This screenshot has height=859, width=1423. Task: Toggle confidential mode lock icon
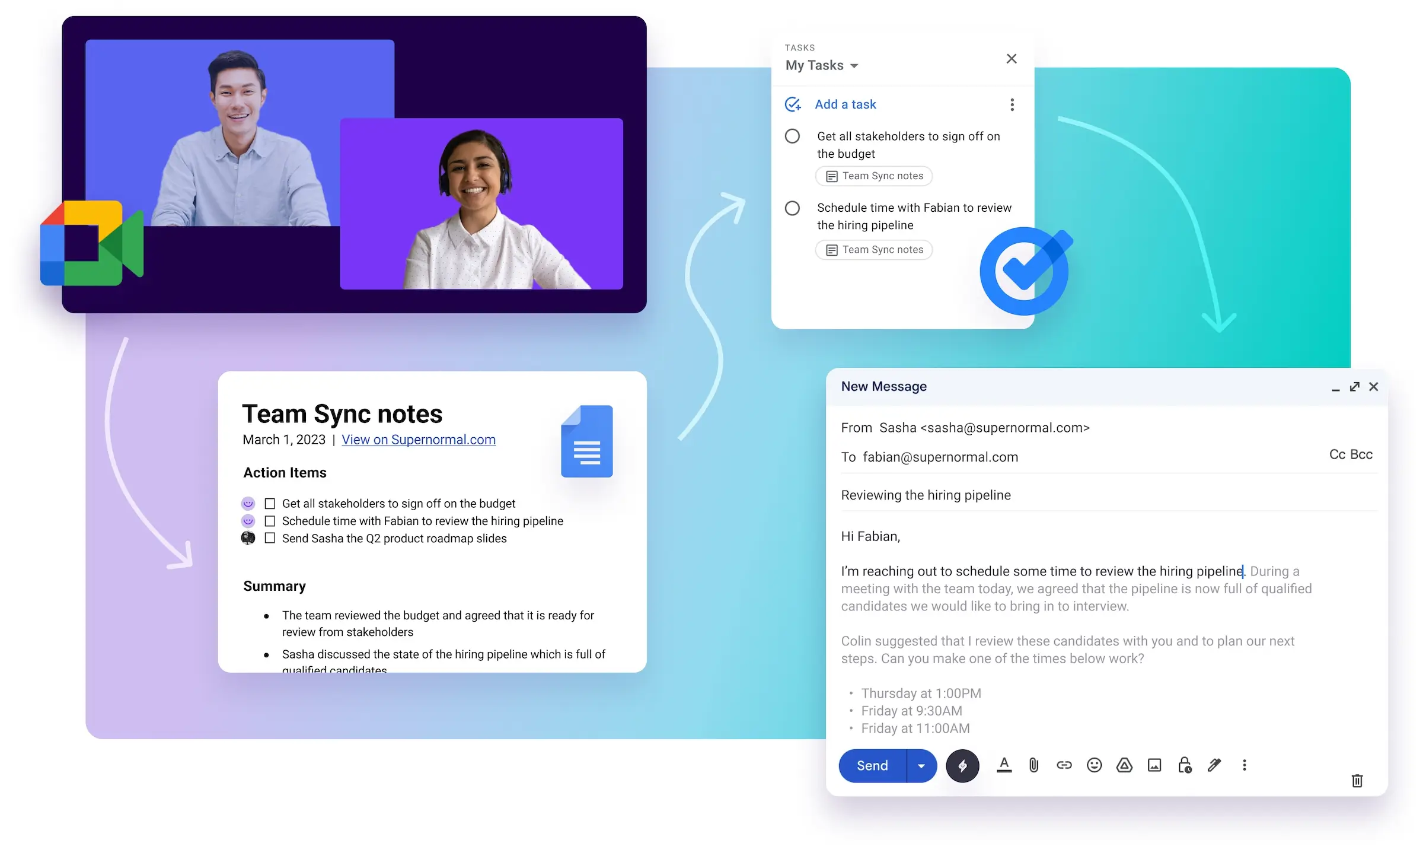click(1185, 765)
